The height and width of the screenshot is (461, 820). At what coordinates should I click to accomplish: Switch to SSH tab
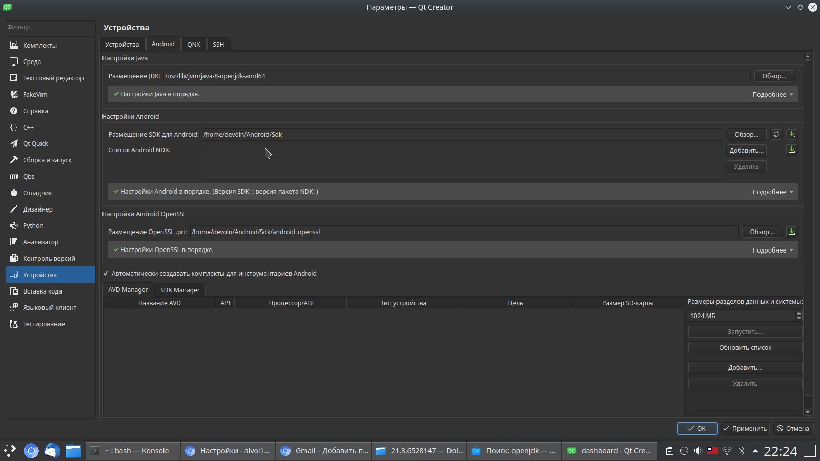[x=218, y=44]
